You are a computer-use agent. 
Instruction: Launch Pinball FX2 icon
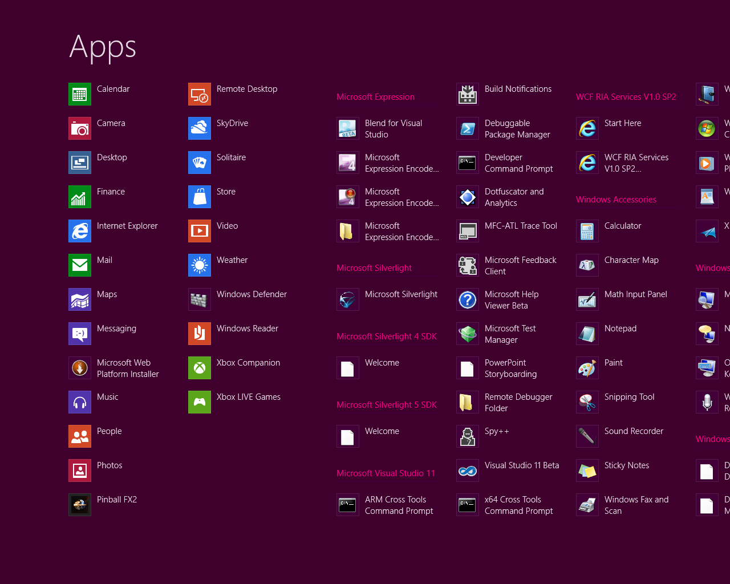[80, 505]
